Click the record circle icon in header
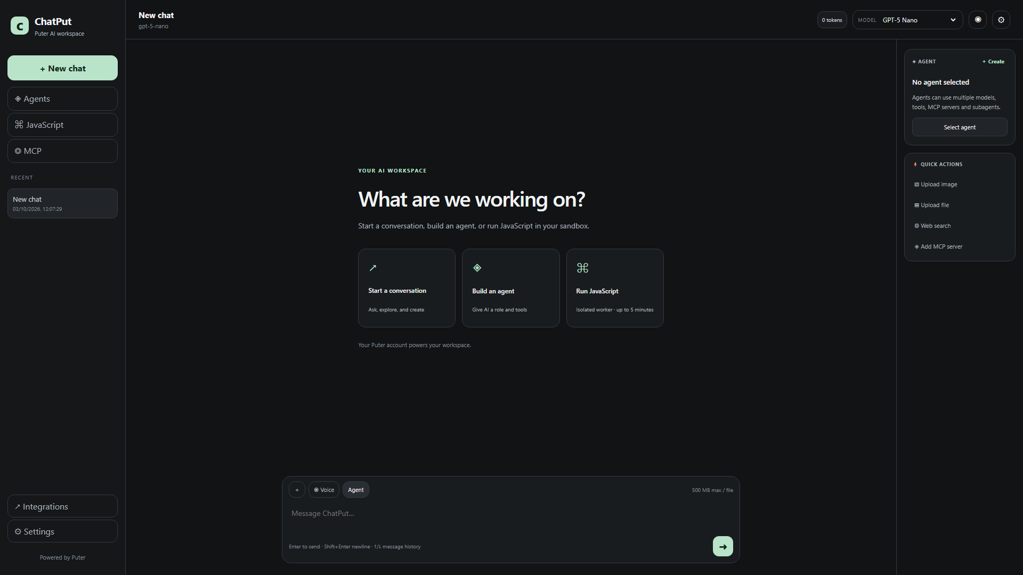 (x=978, y=20)
